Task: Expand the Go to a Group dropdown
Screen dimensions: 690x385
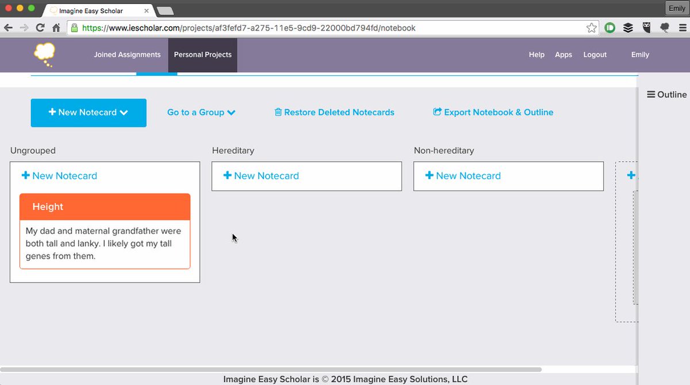Action: (x=201, y=113)
